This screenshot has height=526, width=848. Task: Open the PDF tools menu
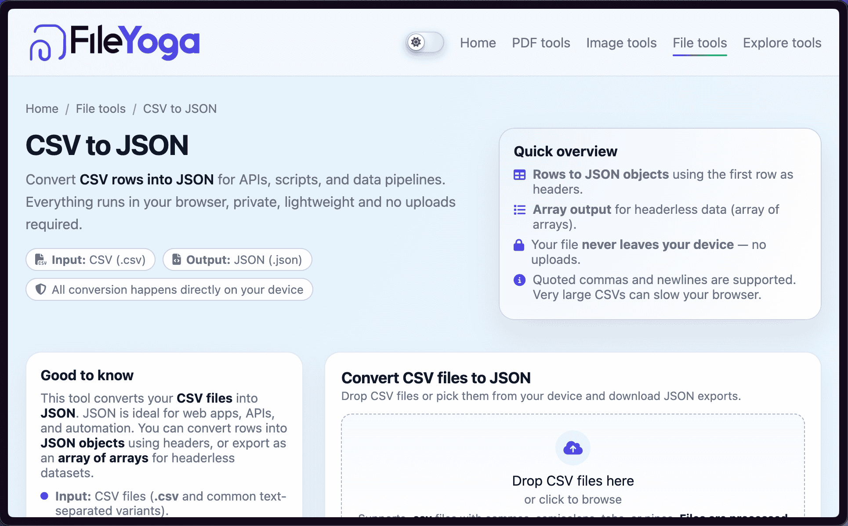541,43
